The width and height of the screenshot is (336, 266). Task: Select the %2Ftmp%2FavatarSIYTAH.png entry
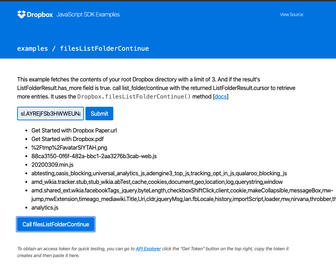tap(69, 148)
